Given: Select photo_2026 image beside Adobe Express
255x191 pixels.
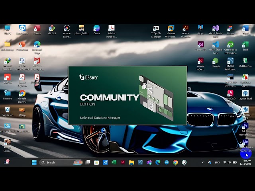Looking at the screenshot, I should coord(82,30).
